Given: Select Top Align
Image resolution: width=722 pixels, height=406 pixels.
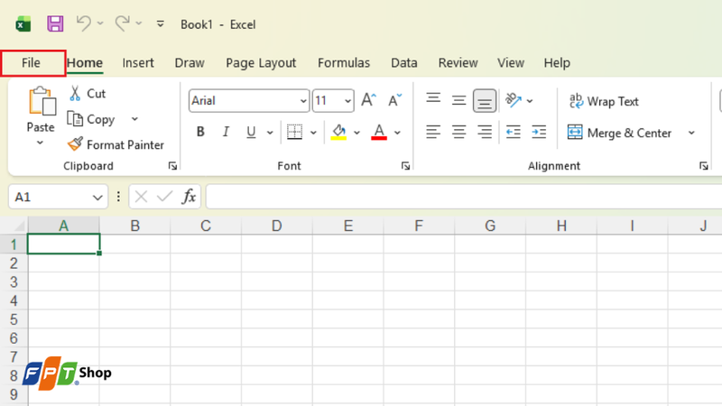Looking at the screenshot, I should click(433, 100).
